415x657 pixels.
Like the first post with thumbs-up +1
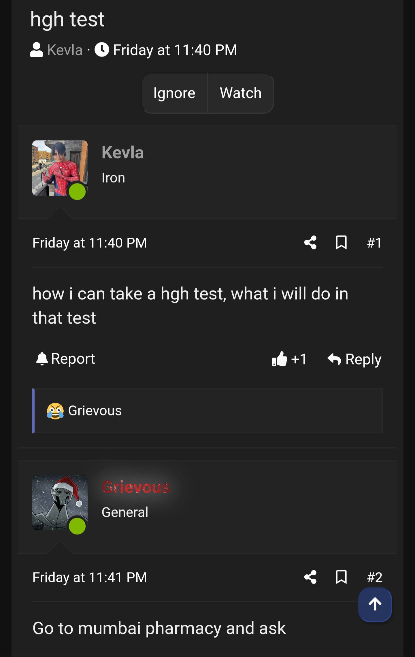pos(289,359)
